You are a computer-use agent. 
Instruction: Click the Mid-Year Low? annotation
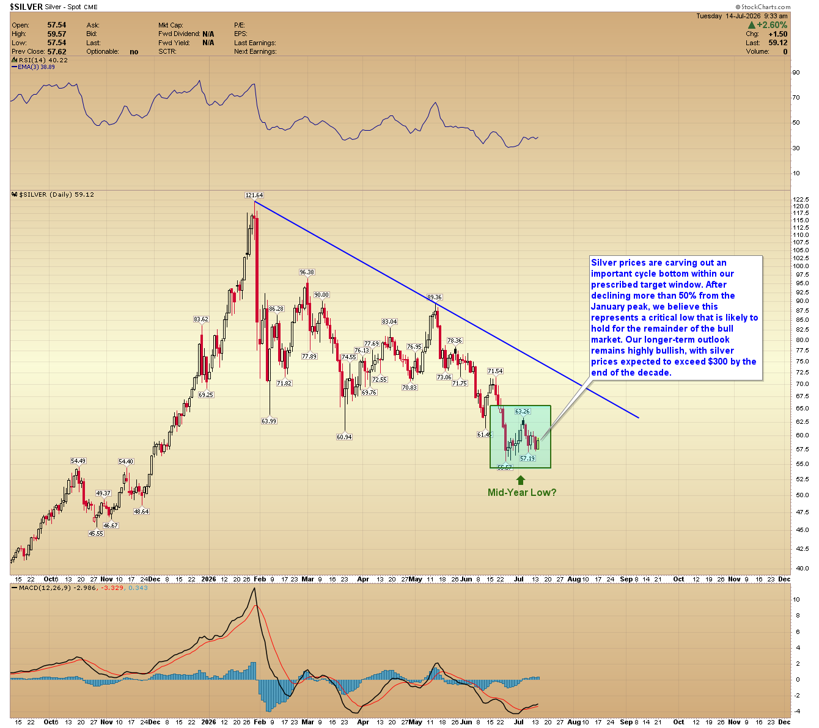click(x=522, y=493)
